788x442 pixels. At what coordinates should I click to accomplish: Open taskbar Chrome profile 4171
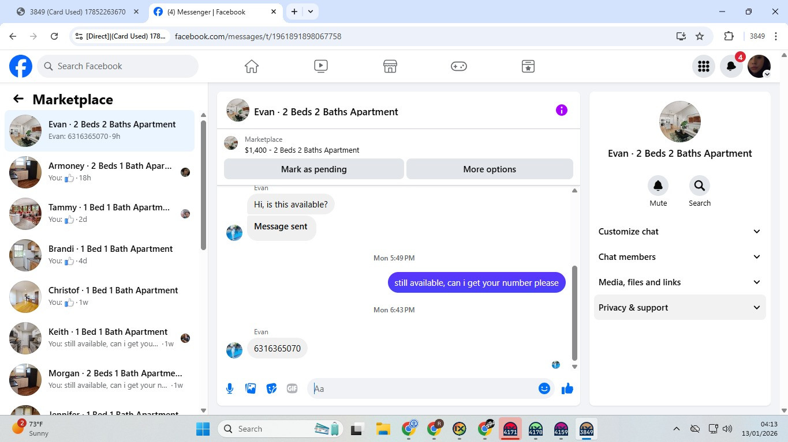pos(510,429)
